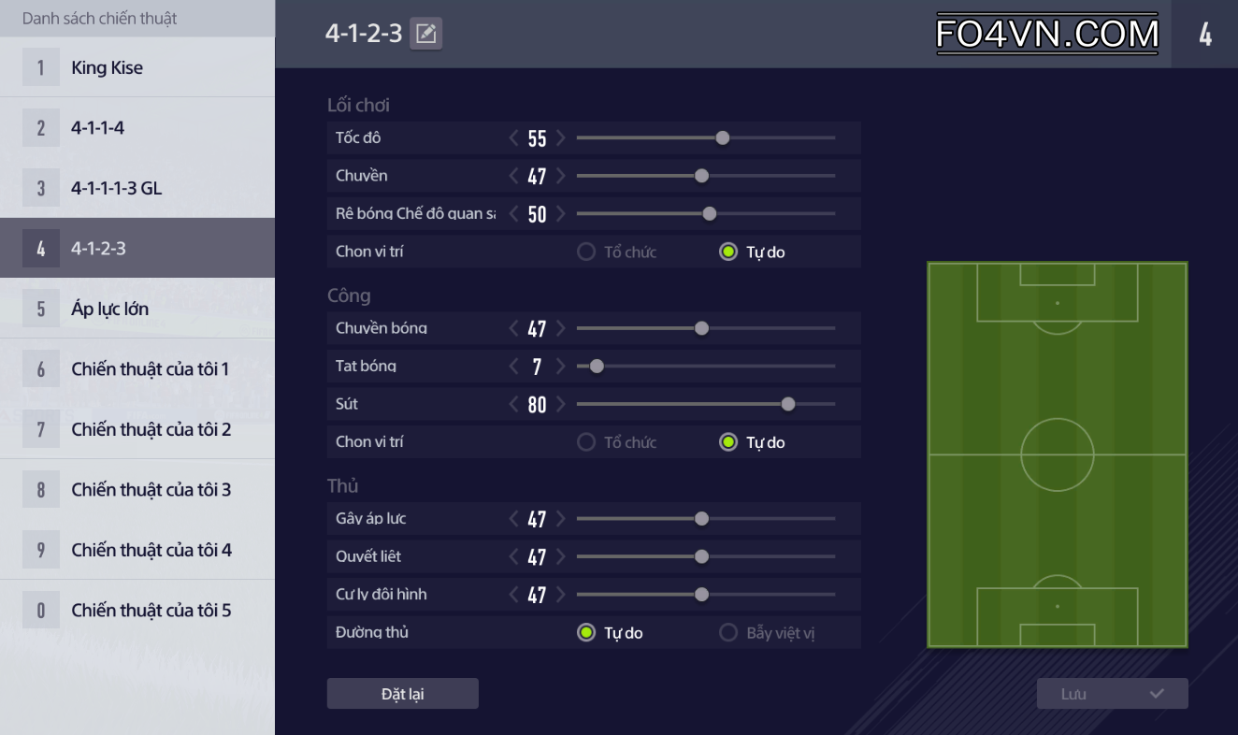Click the Sút slider handle
This screenshot has width=1238, height=735.
[x=788, y=404]
